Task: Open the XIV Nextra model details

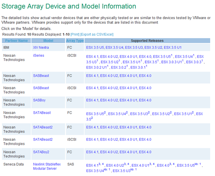Action: pos(41,47)
